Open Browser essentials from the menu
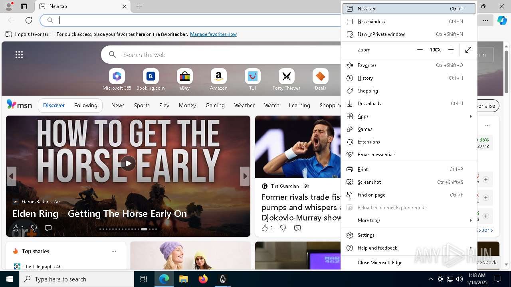 (x=409, y=155)
